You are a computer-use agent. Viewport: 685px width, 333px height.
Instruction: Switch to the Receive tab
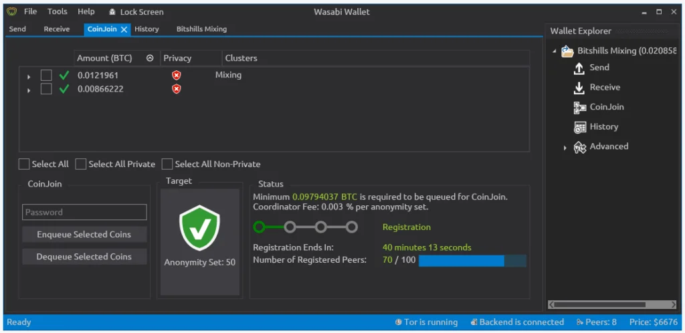[x=57, y=29]
